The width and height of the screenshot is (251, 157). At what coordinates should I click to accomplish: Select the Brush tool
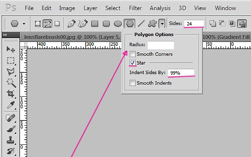click(11, 129)
